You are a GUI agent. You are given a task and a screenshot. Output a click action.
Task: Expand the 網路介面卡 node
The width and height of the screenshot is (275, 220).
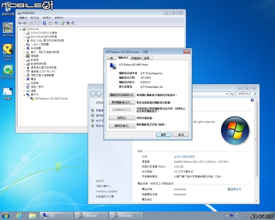coord(24,87)
